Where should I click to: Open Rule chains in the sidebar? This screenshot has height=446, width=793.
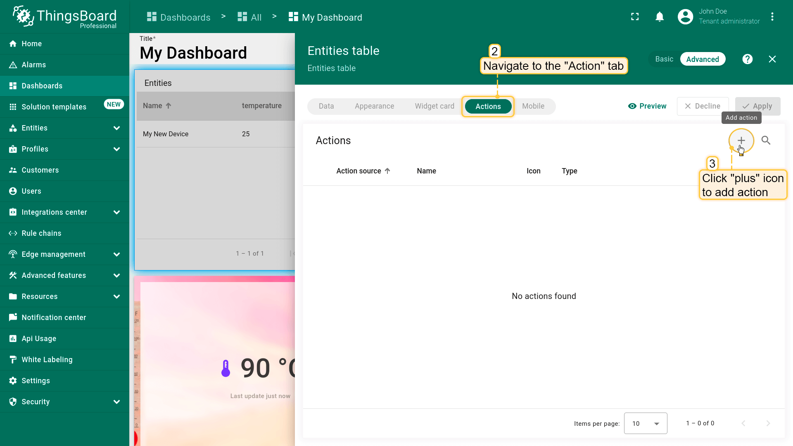coord(41,233)
